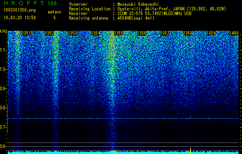
Task: Click the 1356 time marker
Action: pos(142,33)
